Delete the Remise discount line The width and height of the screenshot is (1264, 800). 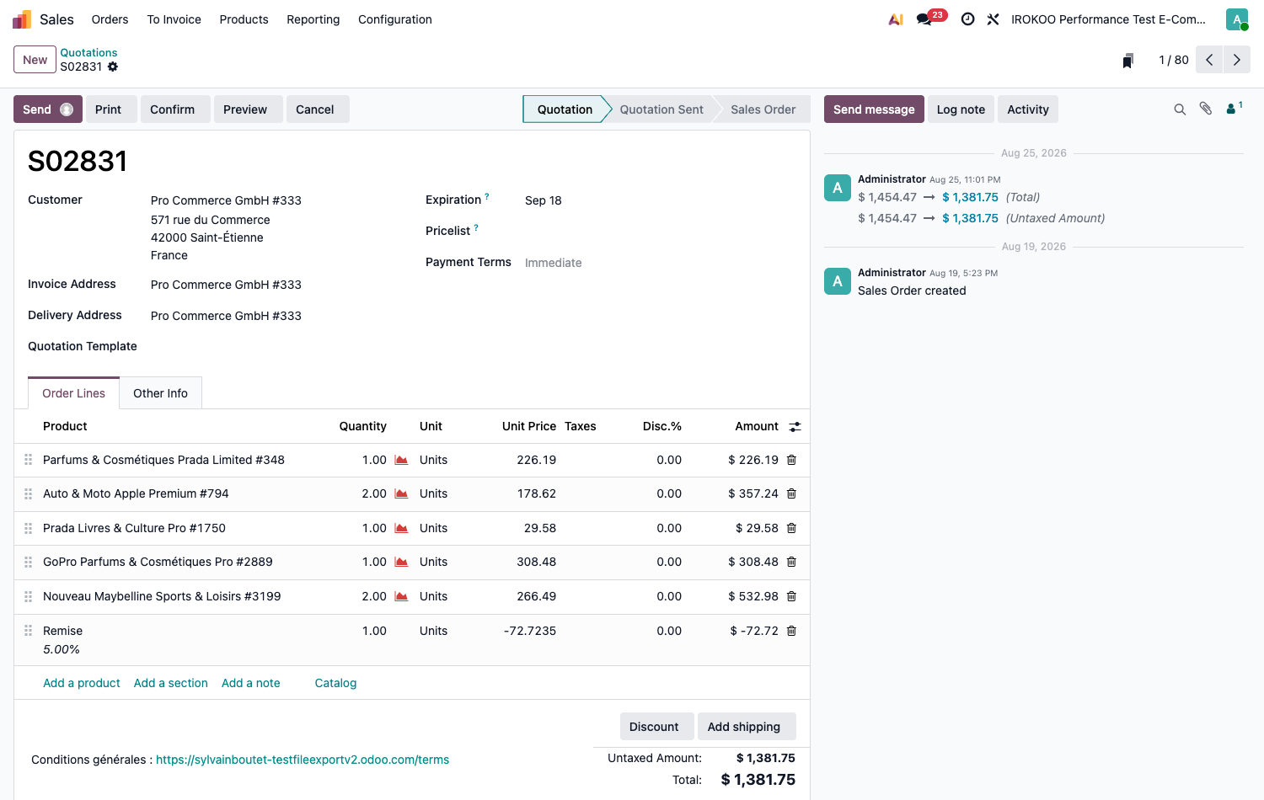point(792,631)
